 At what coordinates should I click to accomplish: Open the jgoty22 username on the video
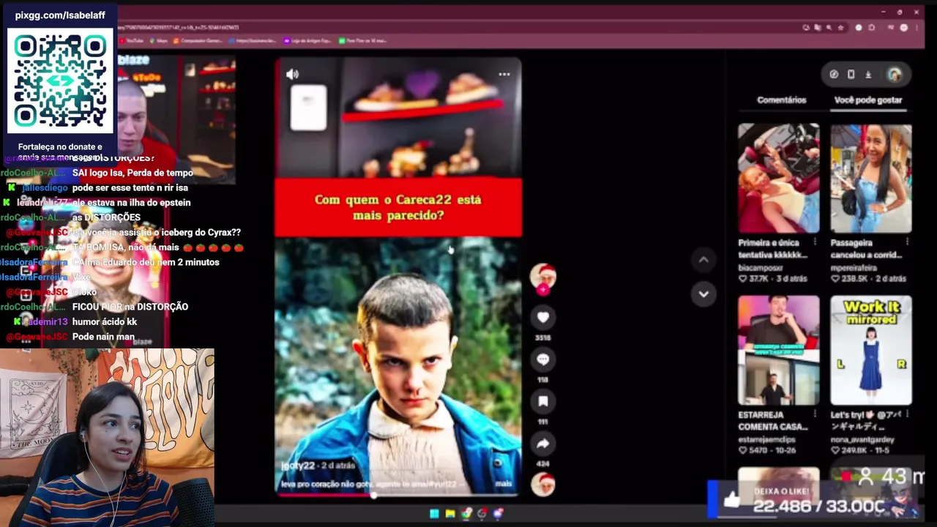tap(299, 466)
